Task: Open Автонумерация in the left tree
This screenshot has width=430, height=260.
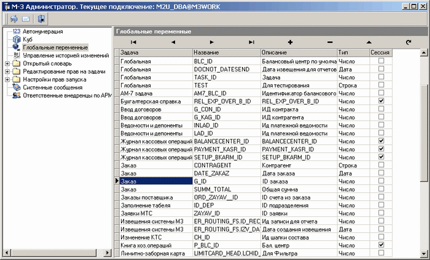Action: (42, 31)
